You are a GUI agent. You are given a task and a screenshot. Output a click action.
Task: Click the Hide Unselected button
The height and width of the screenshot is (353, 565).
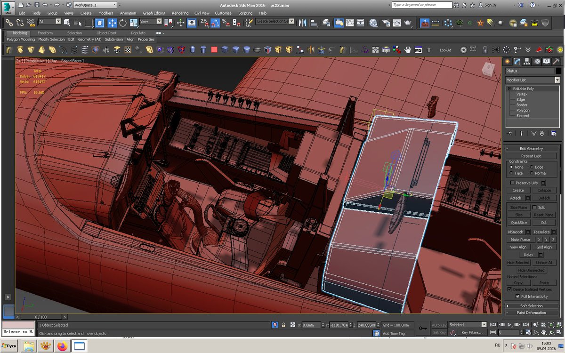(531, 270)
